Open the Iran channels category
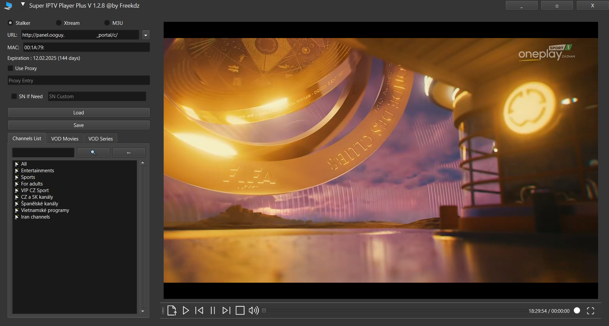The height and width of the screenshot is (326, 609). 35,217
